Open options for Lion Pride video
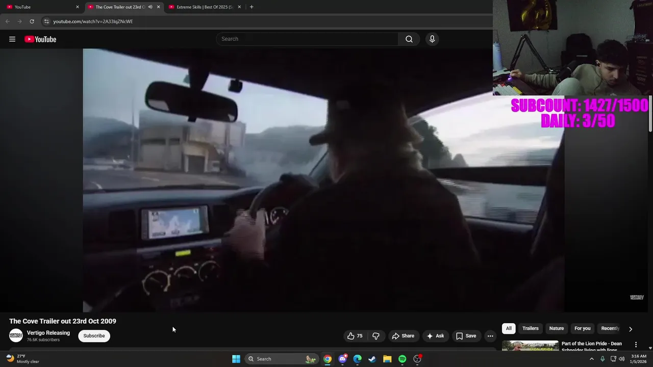Screen dimensions: 653x367 point(636,345)
